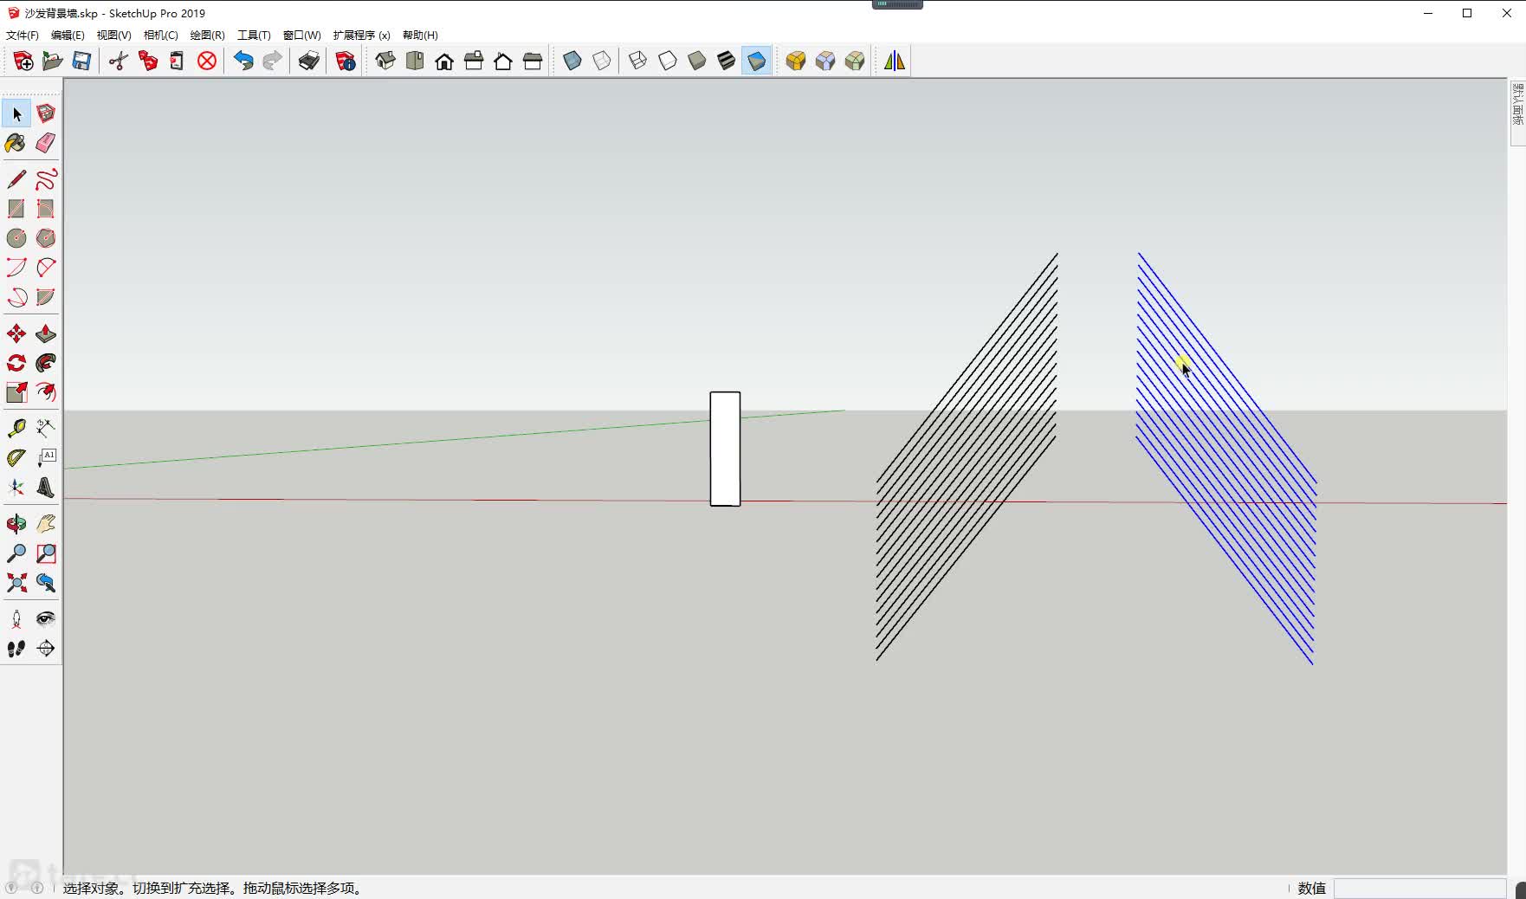Open Model Info from toolbar

[346, 61]
